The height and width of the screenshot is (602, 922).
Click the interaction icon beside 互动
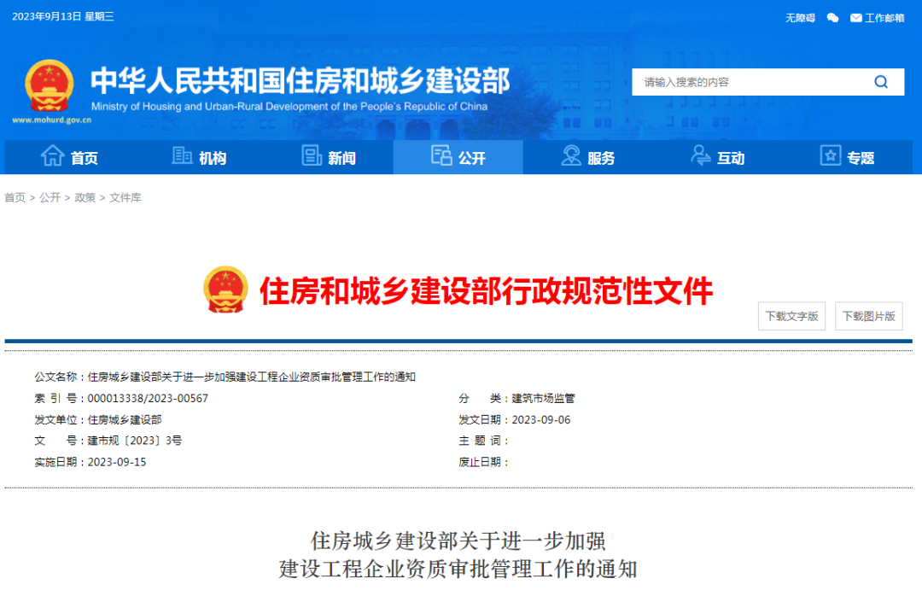click(700, 155)
